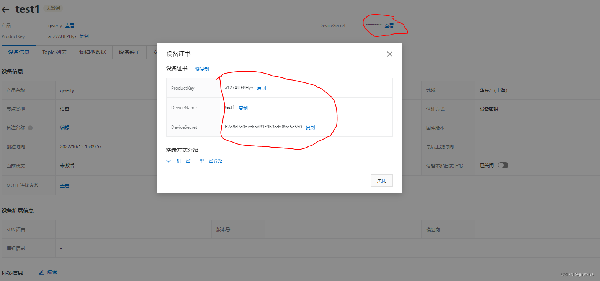Screen dimensions: 600x281
Task: Copy the ProductKey a127AUFPHyx in the dialog
Action: tap(261, 88)
